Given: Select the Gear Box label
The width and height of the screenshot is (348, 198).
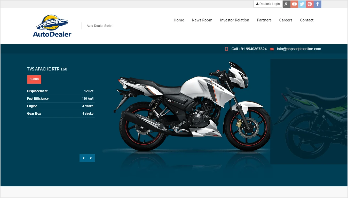Looking at the screenshot, I should (x=34, y=114).
